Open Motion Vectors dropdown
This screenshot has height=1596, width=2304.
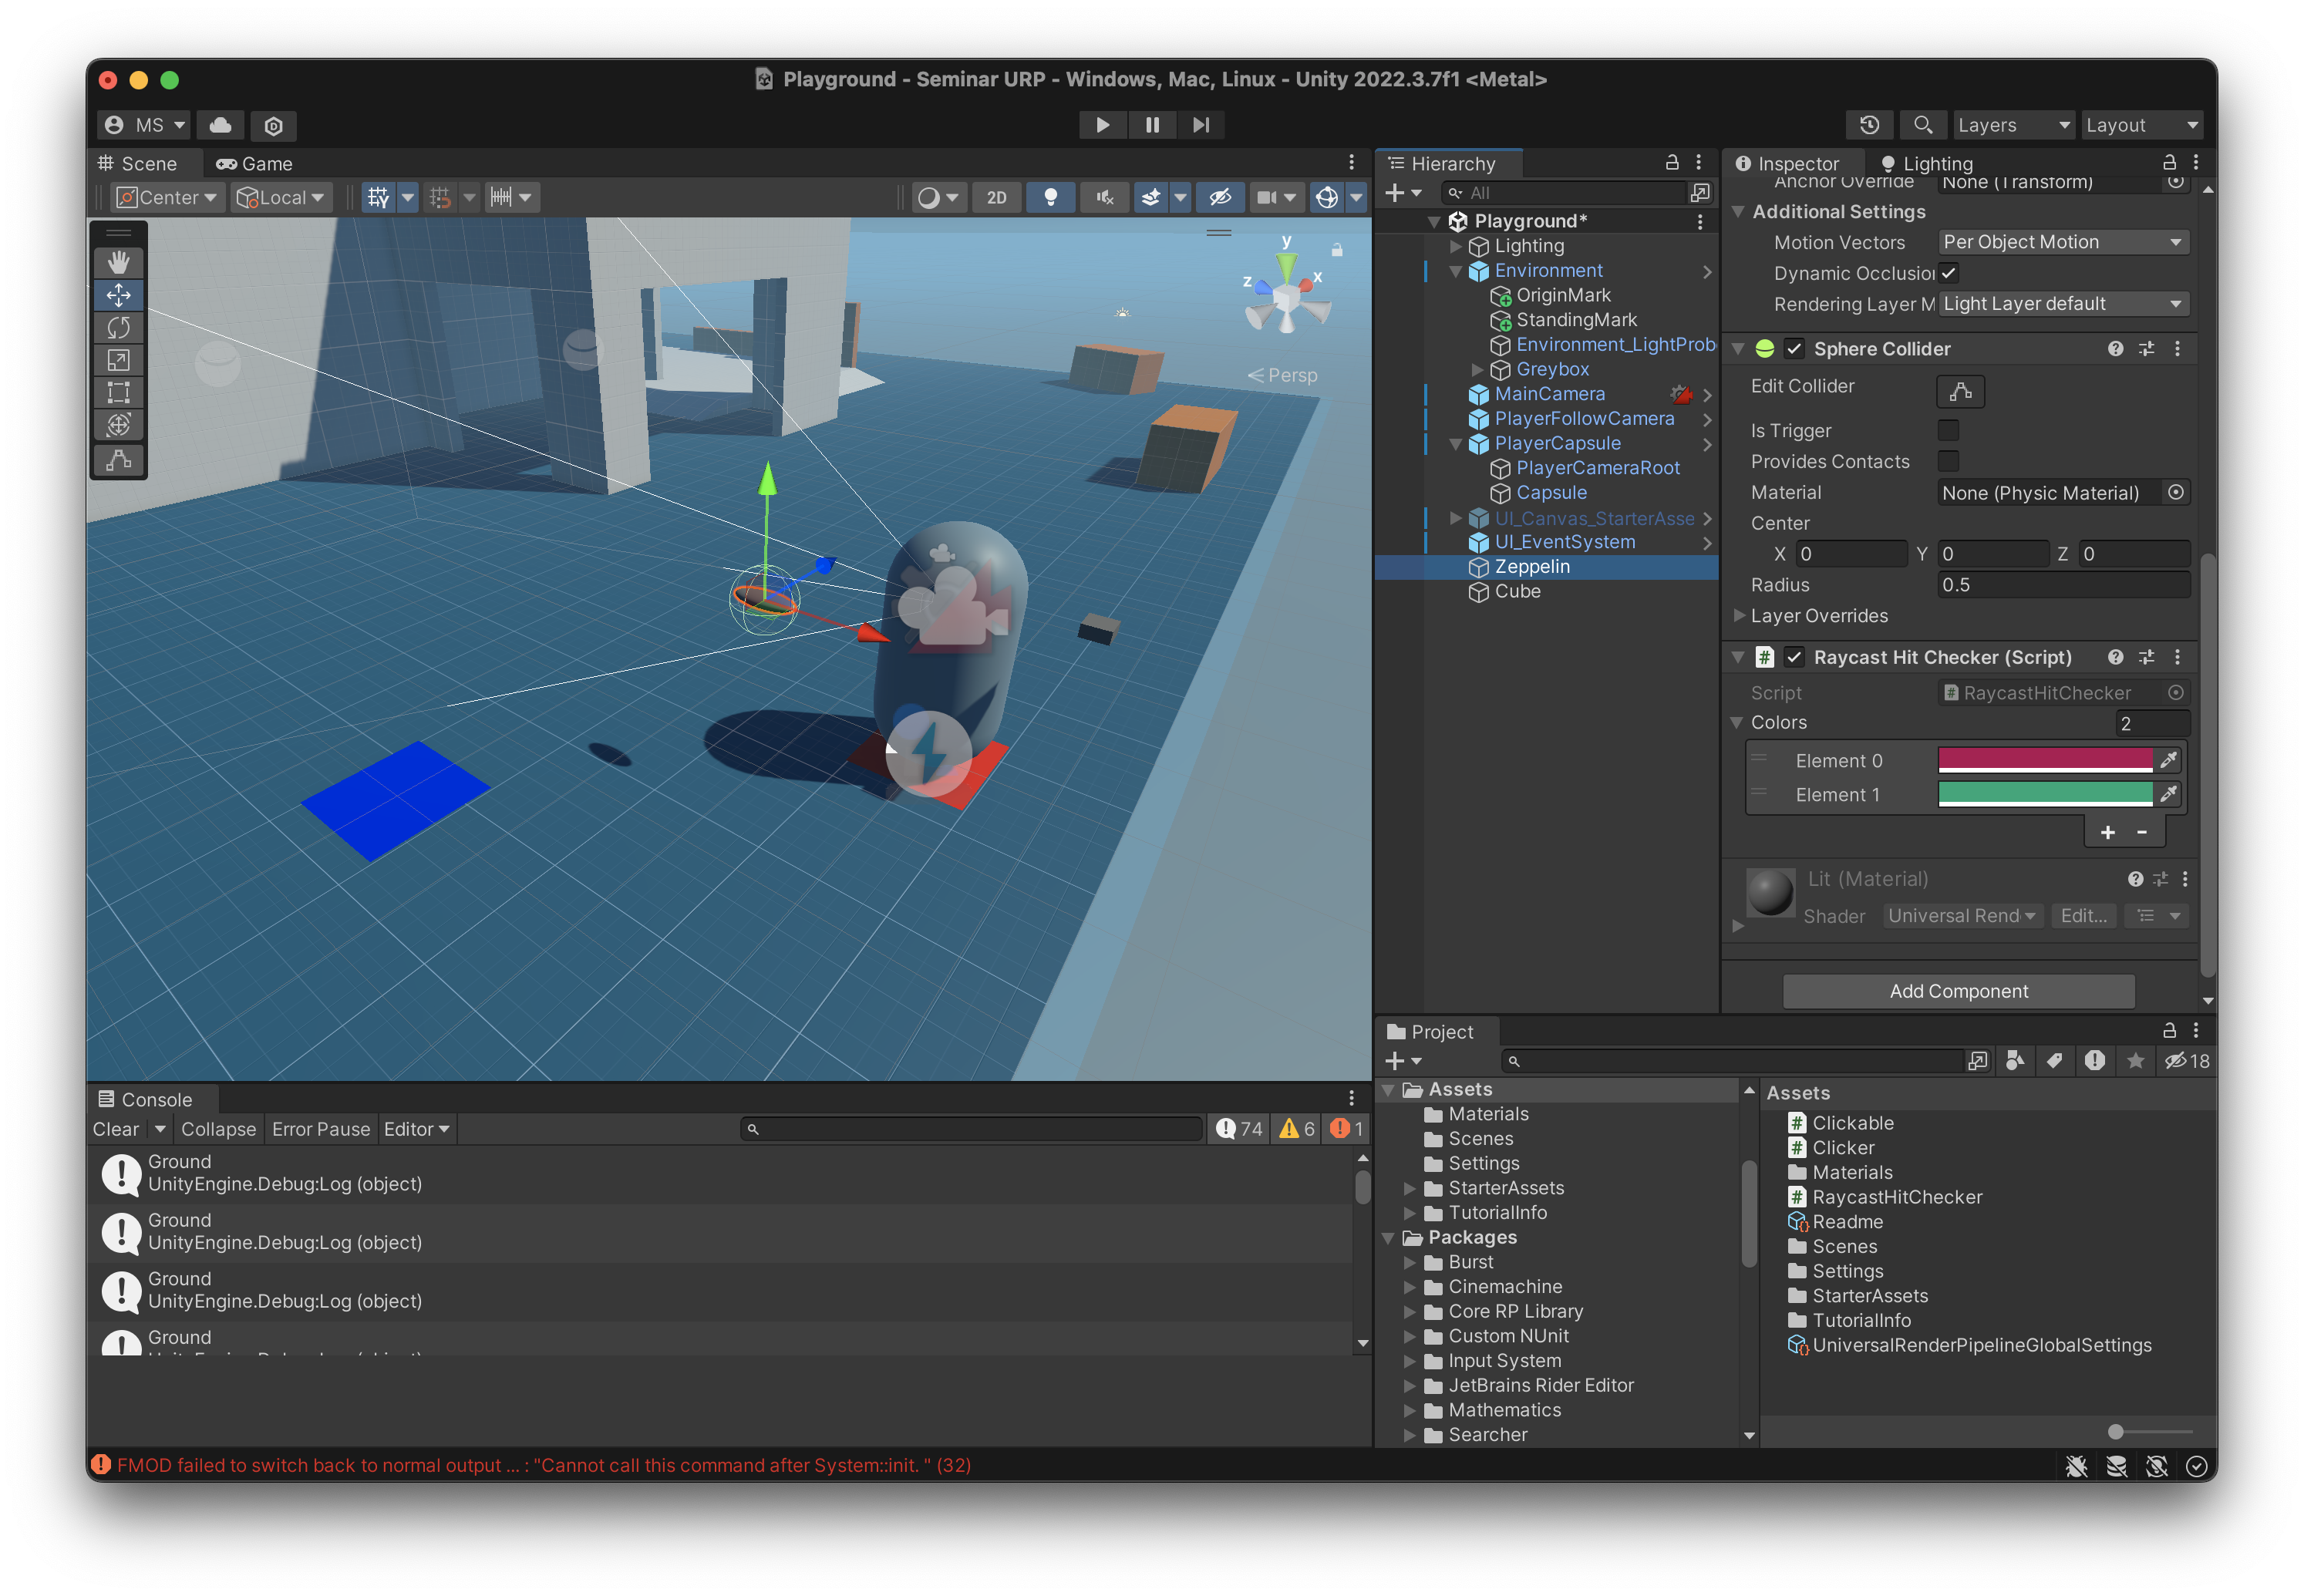coord(2063,242)
